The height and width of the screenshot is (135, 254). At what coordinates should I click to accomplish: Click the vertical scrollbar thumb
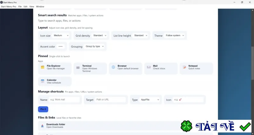click(x=252, y=64)
